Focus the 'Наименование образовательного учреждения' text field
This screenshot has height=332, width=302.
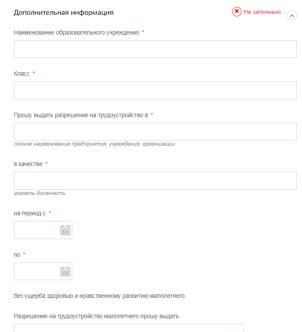(x=155, y=49)
